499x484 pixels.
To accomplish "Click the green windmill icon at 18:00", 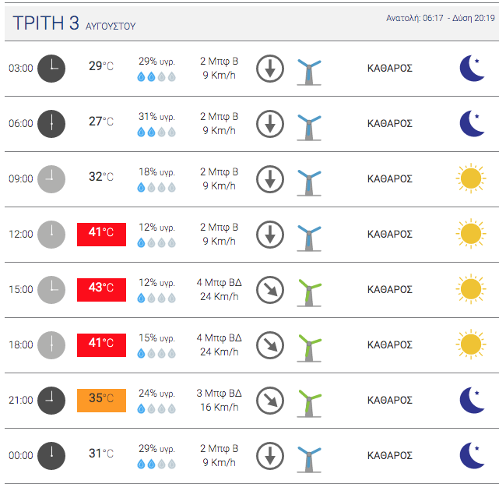I will pos(309,345).
